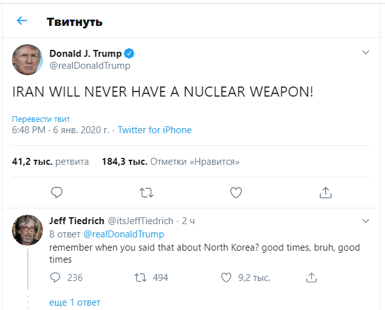Like Jeff Tiedrich's reply

(227, 277)
